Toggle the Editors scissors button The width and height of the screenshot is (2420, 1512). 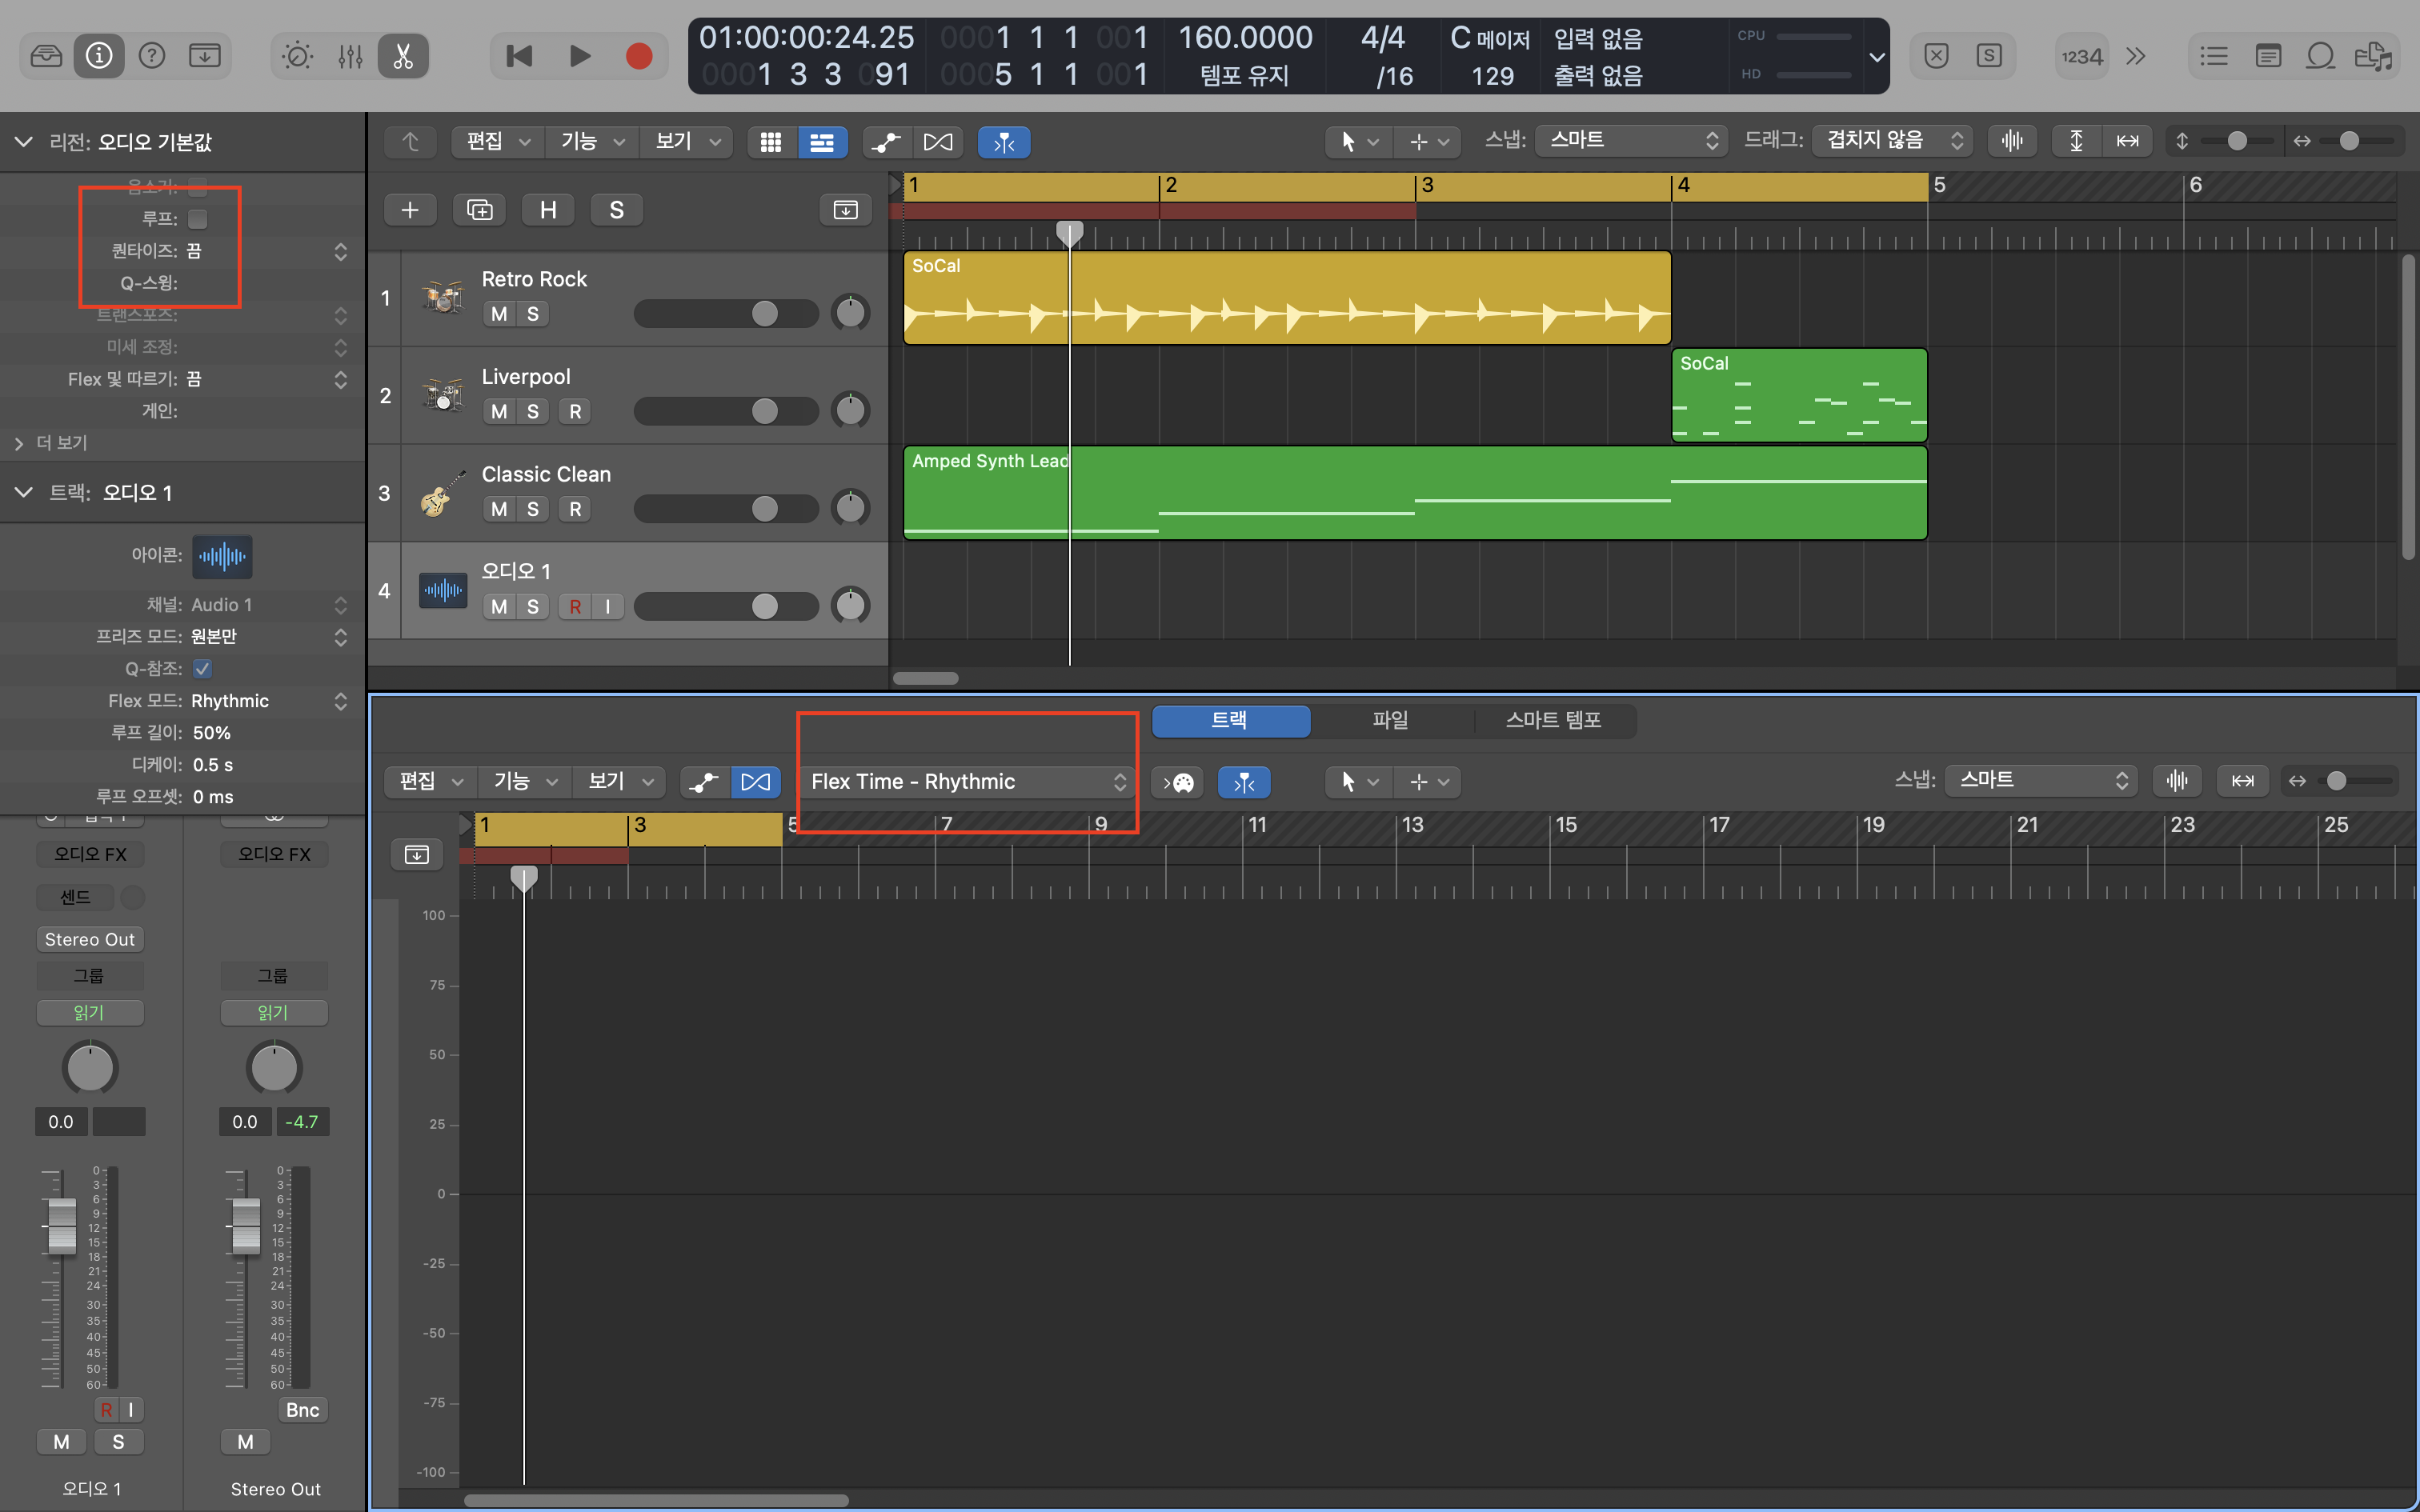(x=403, y=56)
